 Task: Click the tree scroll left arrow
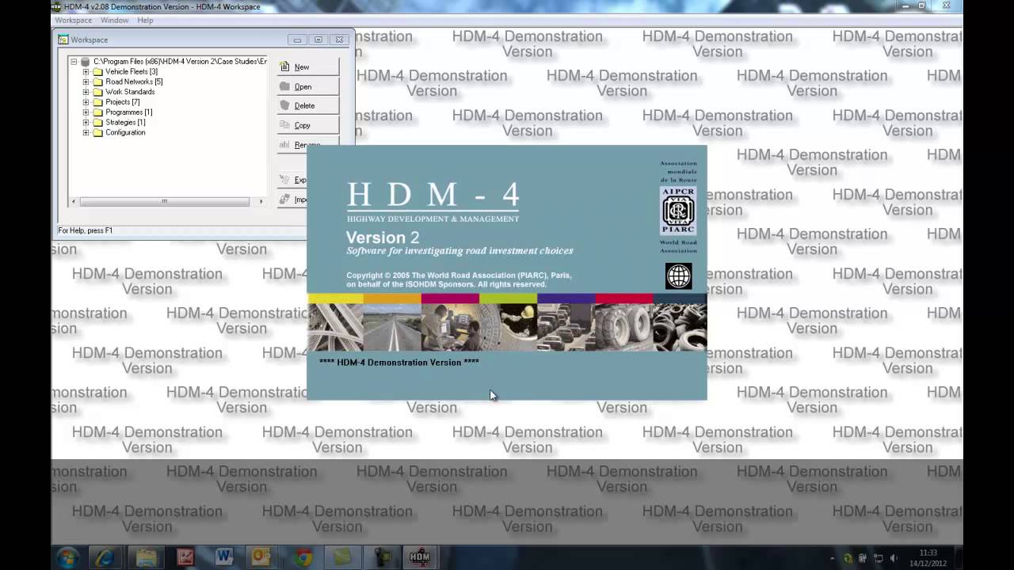coord(74,202)
